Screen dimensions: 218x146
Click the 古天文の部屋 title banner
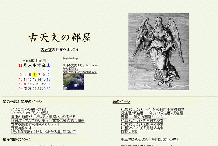60,38
